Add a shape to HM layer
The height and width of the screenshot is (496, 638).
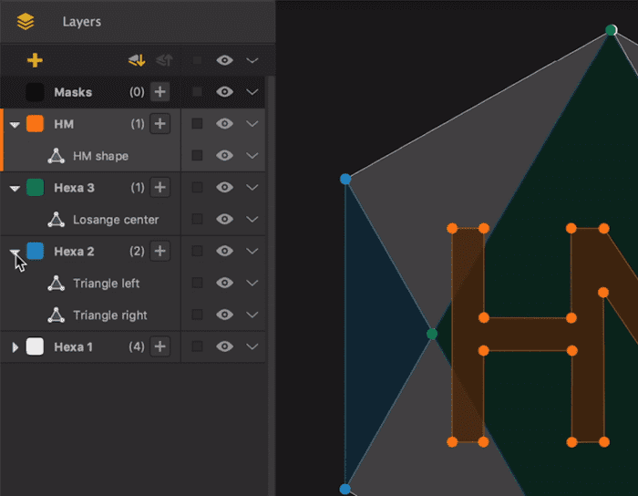point(159,124)
